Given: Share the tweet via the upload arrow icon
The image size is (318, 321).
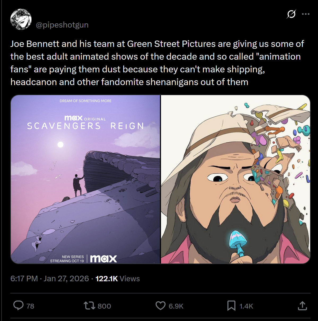Looking at the screenshot, I should click(302, 306).
